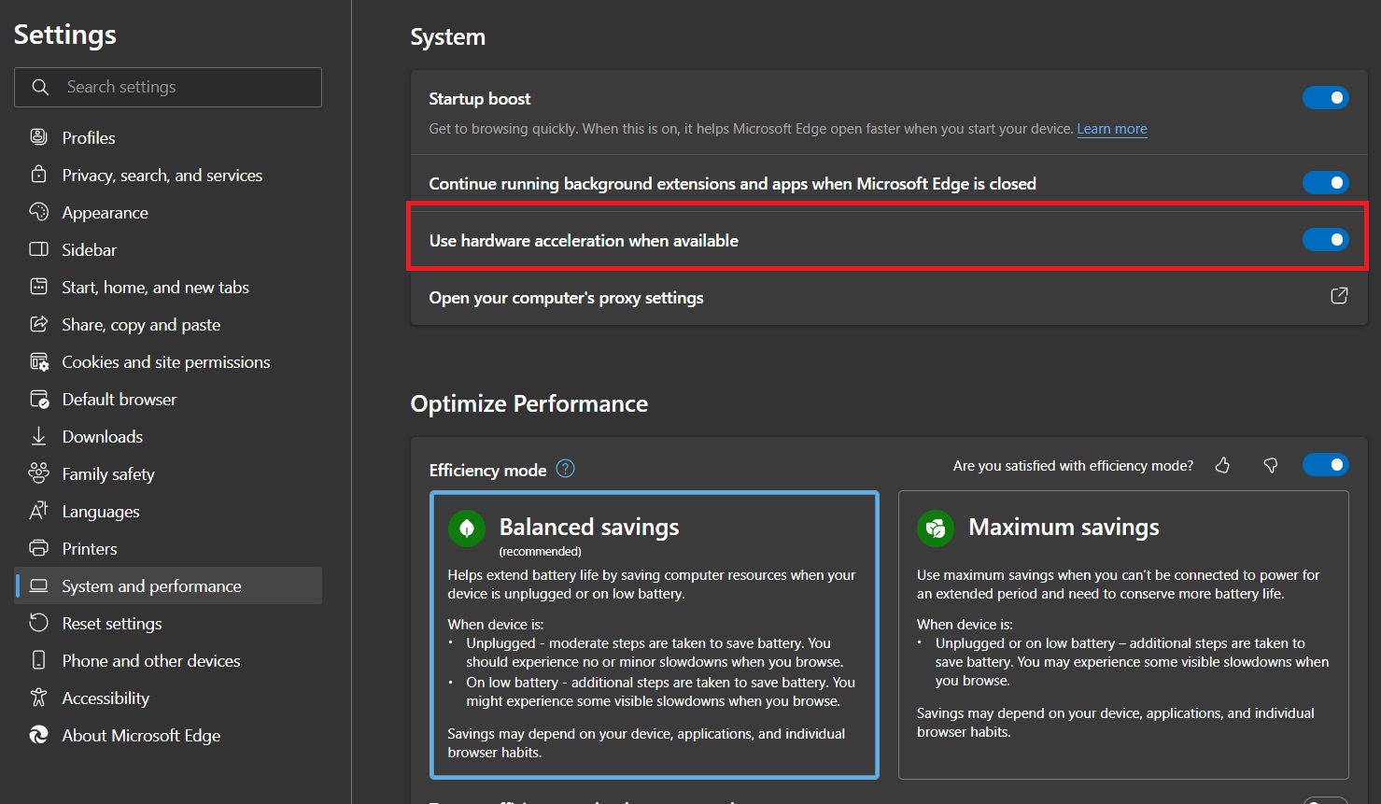Open Start, home, and new tabs settings

168,287
